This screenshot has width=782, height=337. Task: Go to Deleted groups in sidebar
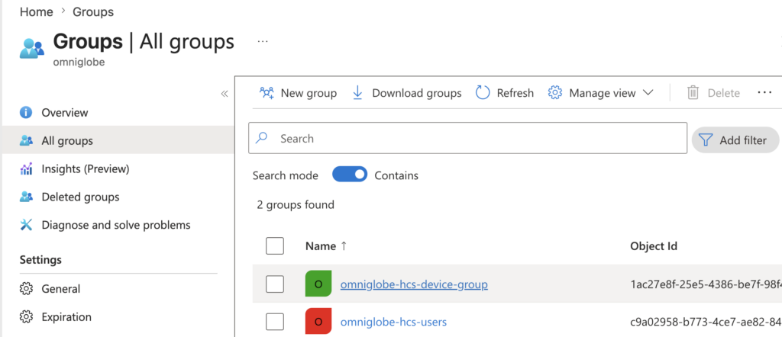click(80, 197)
